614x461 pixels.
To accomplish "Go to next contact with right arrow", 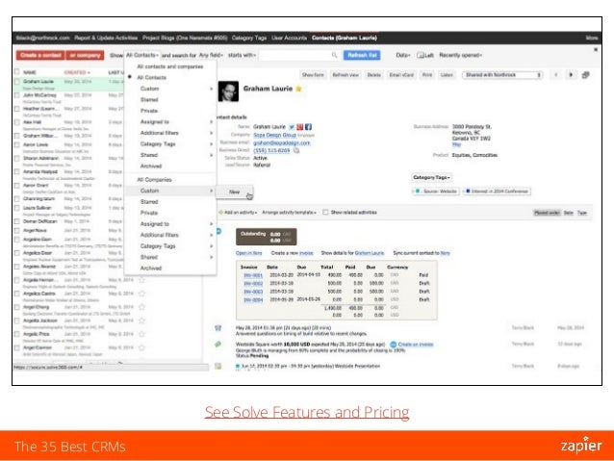I will tap(571, 75).
